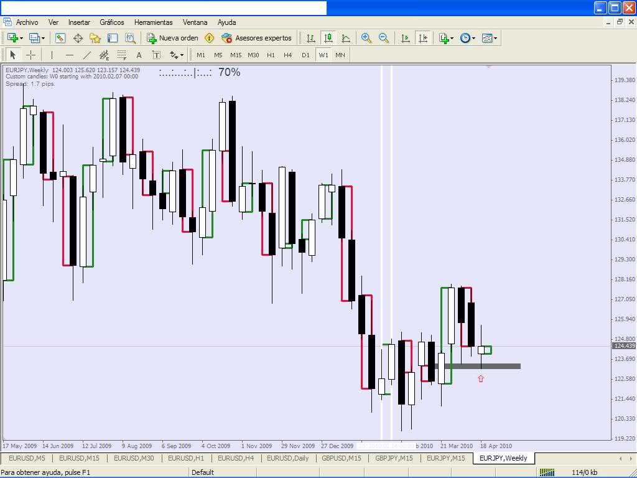Viewport: 637px width, 478px height.
Task: Expand the Periods clock dropdown arrow
Action: [473, 38]
